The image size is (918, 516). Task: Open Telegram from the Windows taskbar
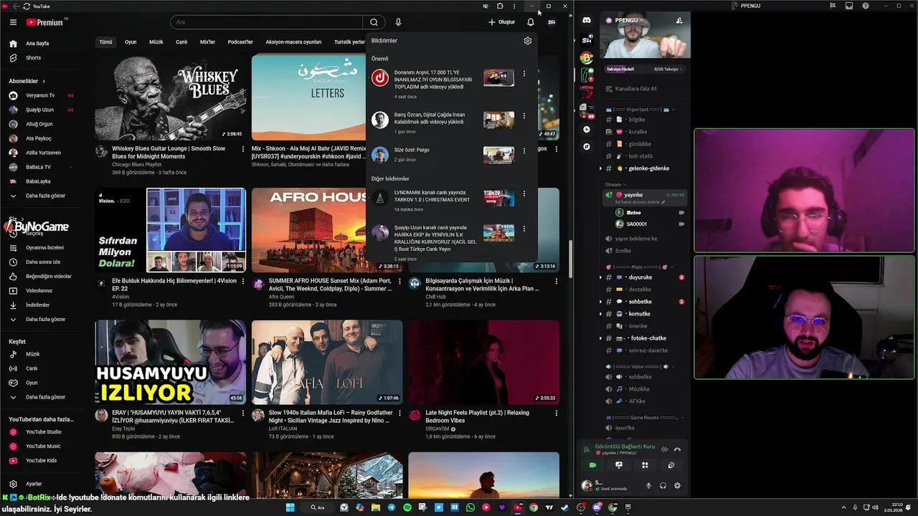tap(392, 507)
